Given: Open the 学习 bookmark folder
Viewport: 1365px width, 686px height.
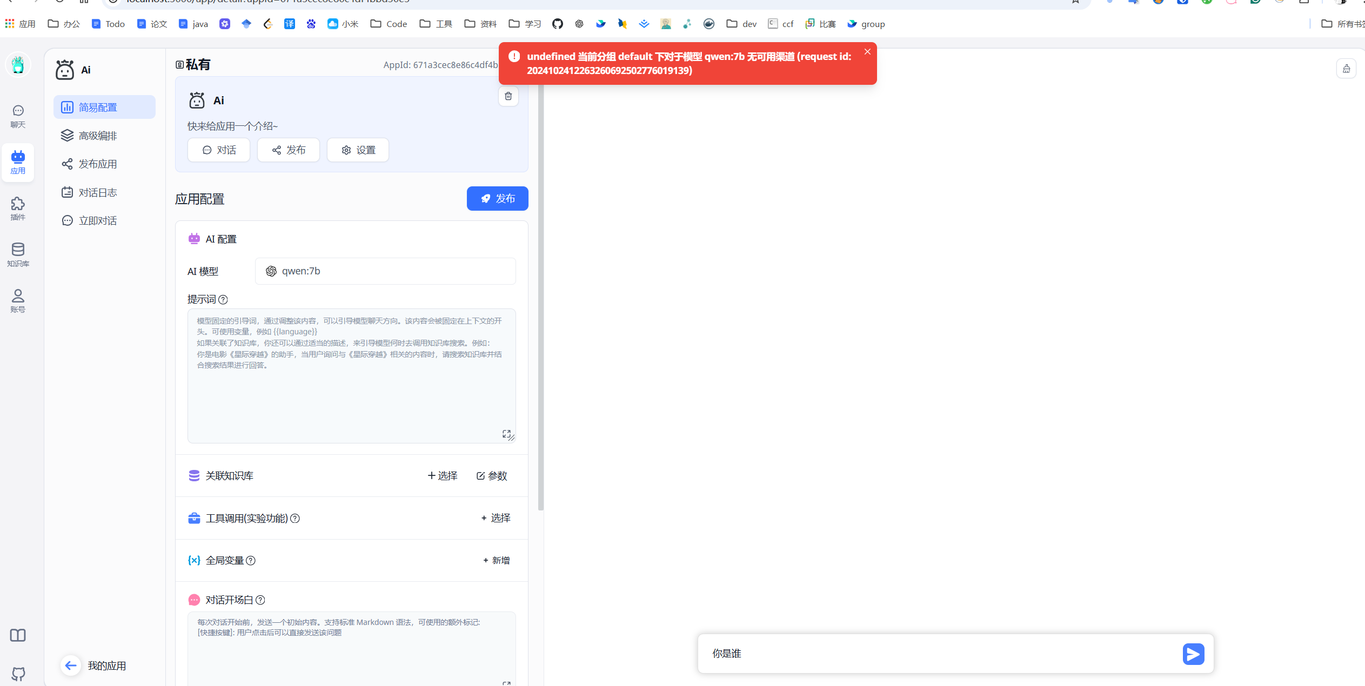Looking at the screenshot, I should (525, 24).
